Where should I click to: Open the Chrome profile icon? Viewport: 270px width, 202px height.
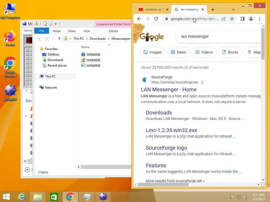pyautogui.click(x=251, y=19)
